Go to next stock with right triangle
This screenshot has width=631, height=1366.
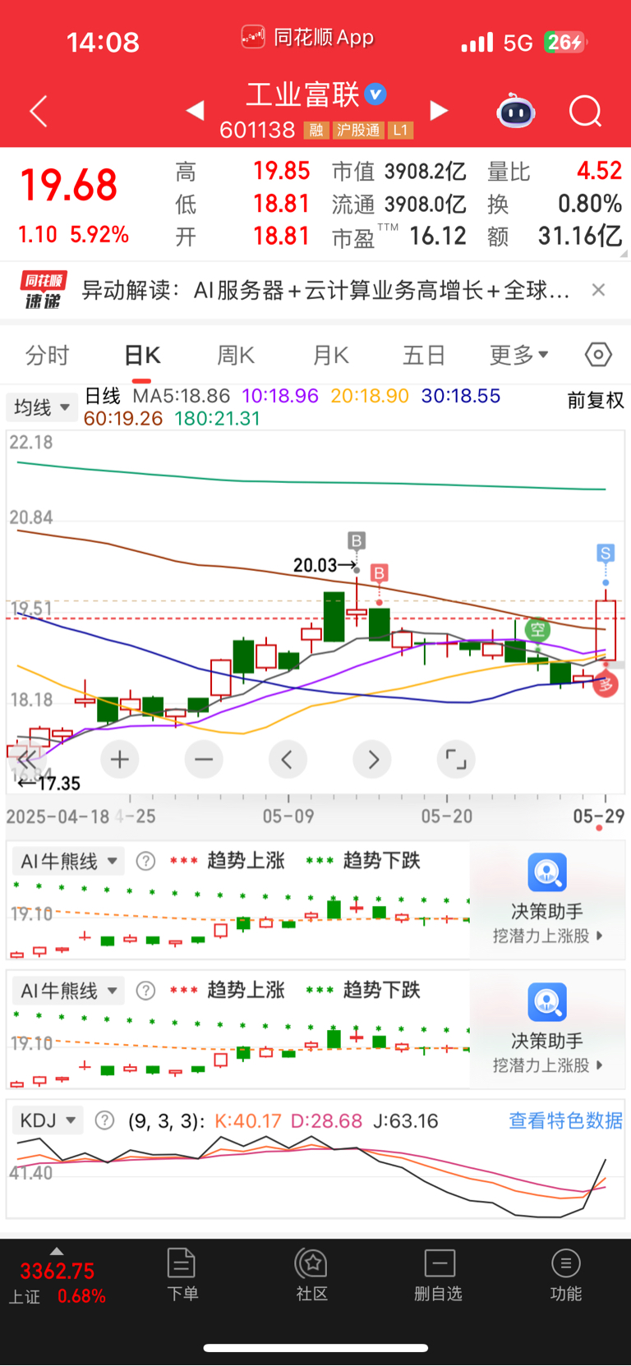[x=440, y=110]
